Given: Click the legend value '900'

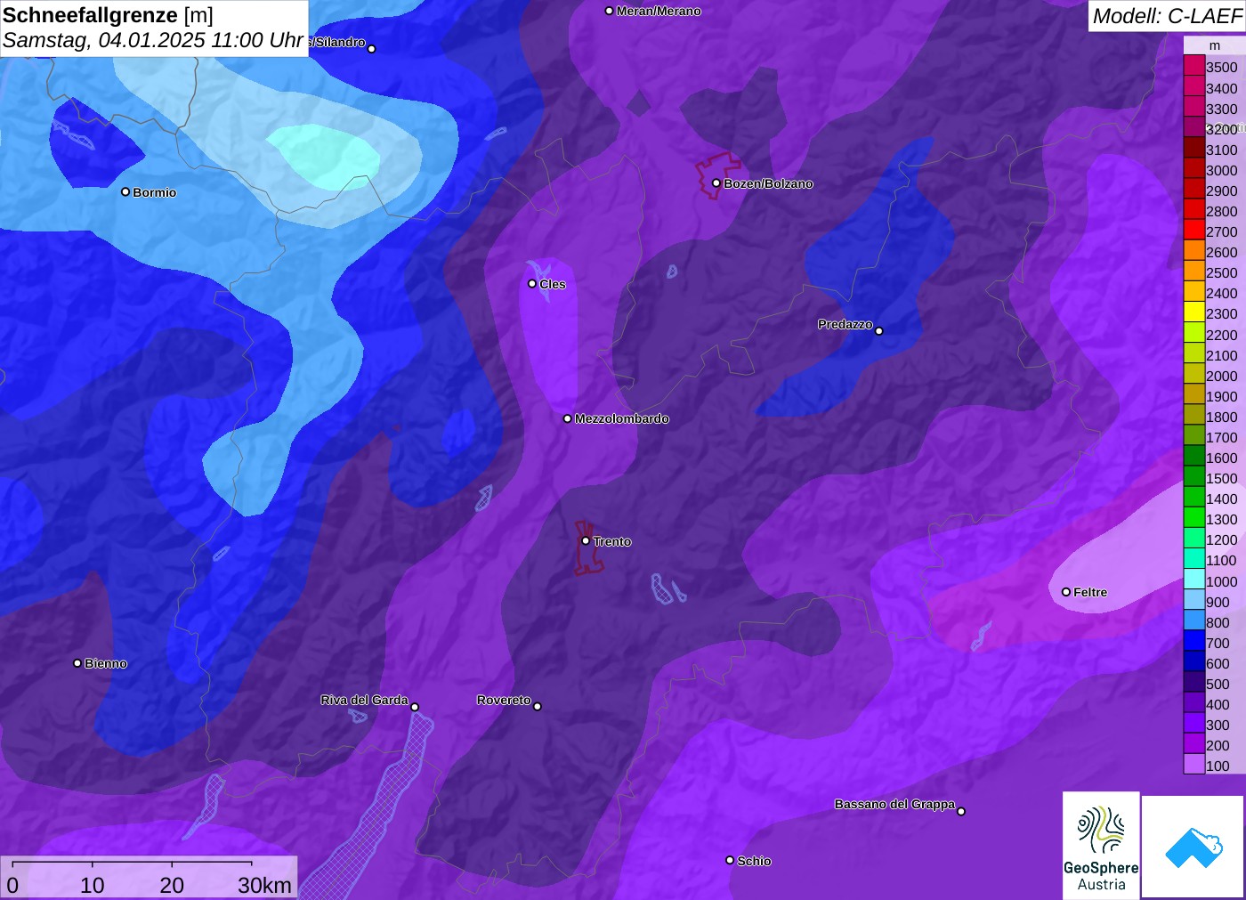Looking at the screenshot, I should pyautogui.click(x=1218, y=602).
